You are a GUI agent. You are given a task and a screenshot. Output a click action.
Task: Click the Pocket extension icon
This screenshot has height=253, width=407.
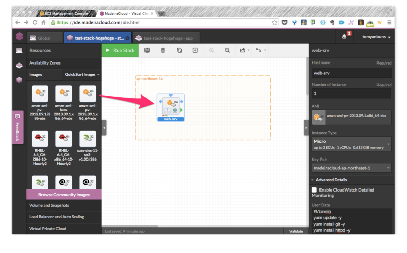tap(285, 22)
